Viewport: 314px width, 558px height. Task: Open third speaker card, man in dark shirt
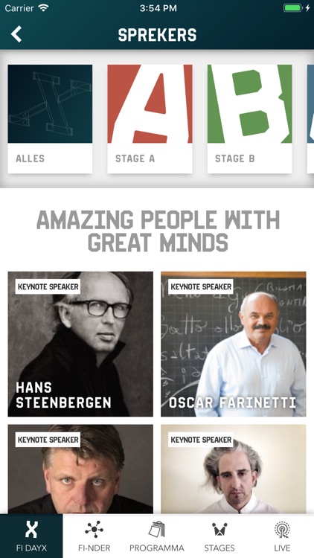tap(80, 469)
